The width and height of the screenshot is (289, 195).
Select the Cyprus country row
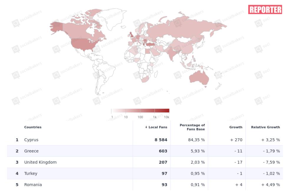coord(145,140)
